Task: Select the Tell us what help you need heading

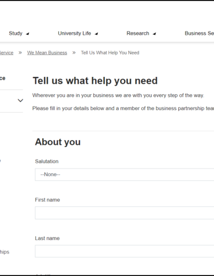Action: pyautogui.click(x=95, y=81)
